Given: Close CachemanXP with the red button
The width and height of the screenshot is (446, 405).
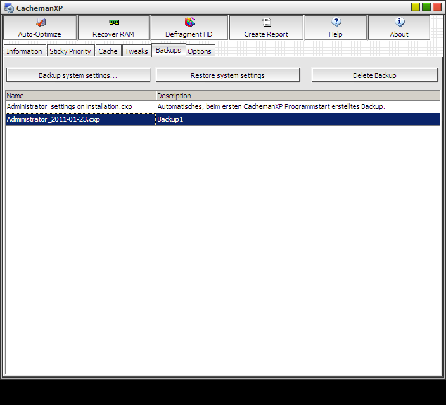Looking at the screenshot, I should coord(437,7).
